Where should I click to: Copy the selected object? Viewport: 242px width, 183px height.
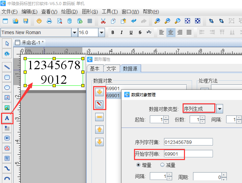pos(113,21)
